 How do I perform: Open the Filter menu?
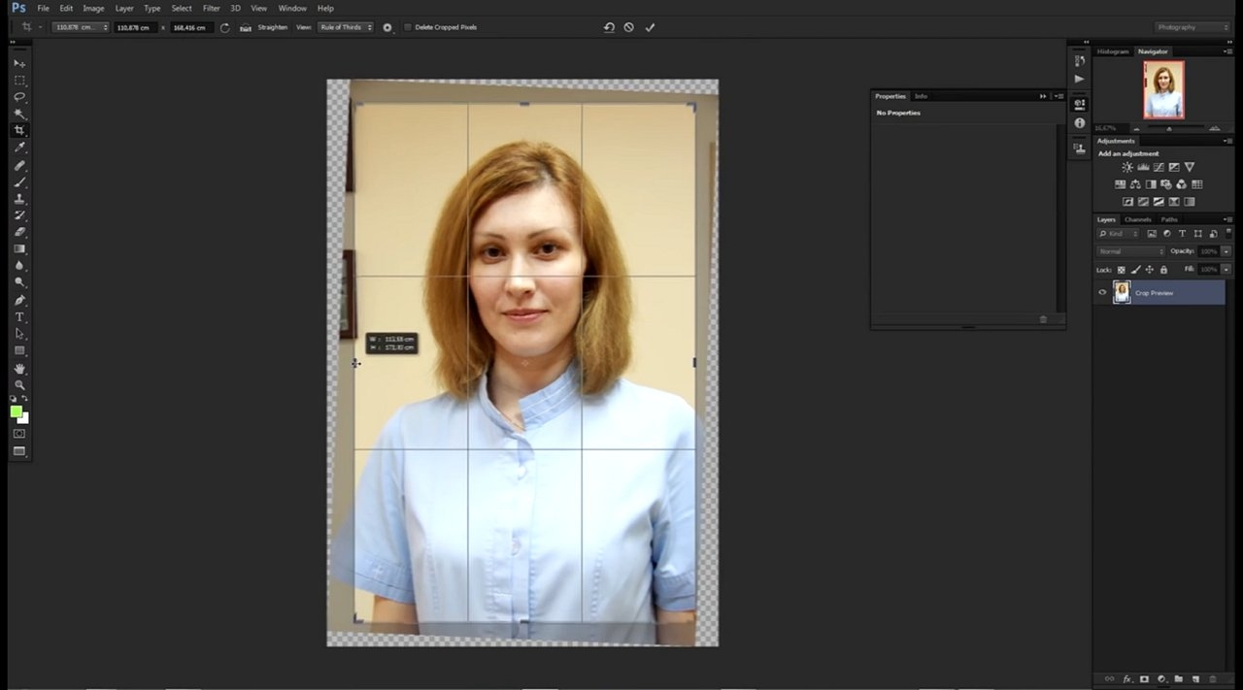pos(211,8)
